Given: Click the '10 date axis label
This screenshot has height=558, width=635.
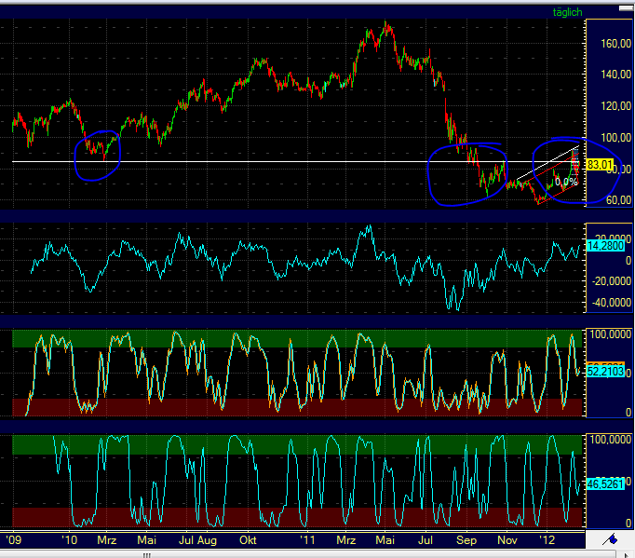Looking at the screenshot, I should (x=69, y=540).
